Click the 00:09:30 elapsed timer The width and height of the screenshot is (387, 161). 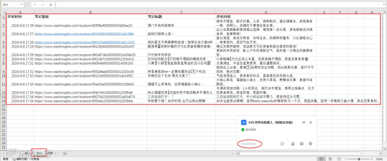(248, 144)
